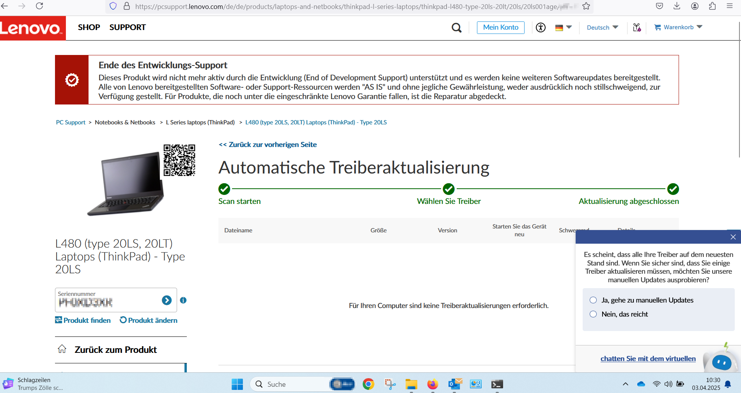Open PC Support breadcrumb link
Image resolution: width=741 pixels, height=393 pixels.
coord(71,122)
